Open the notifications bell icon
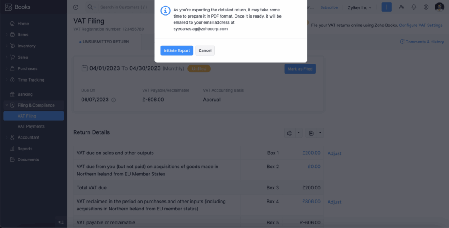Viewport: 449px width, 228px height. 414,7
